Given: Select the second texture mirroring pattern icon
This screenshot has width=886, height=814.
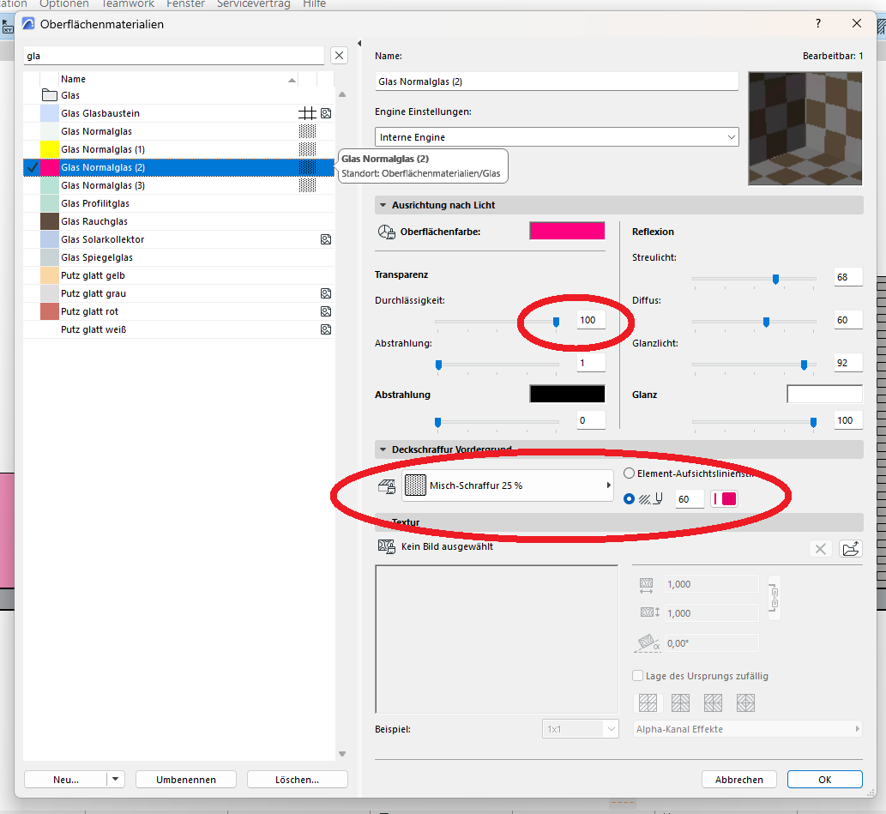Looking at the screenshot, I should point(680,702).
